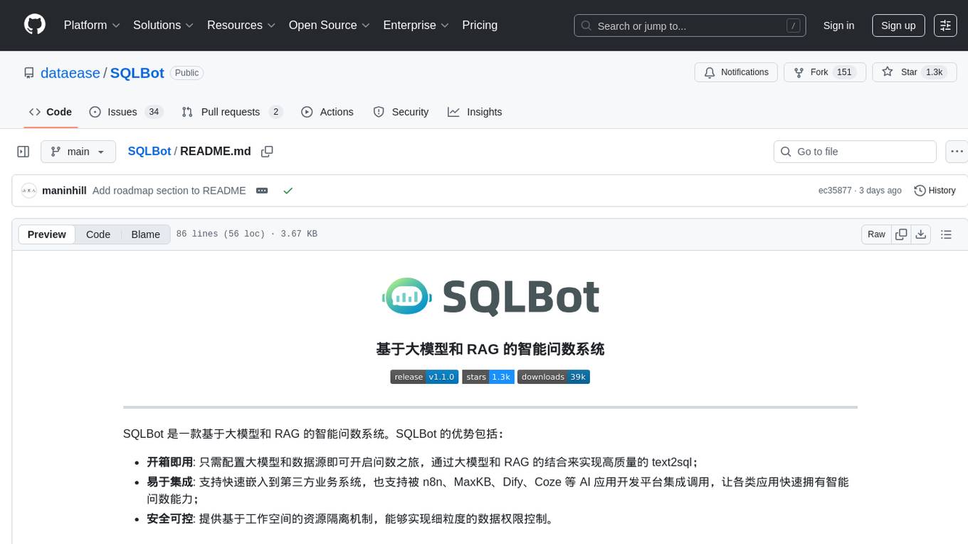This screenshot has height=544, width=968.
Task: Switch to the Insights tab
Action: coord(475,112)
